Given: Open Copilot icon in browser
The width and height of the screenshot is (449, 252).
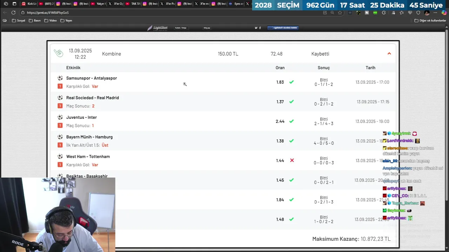Looking at the screenshot, I should tap(444, 13).
